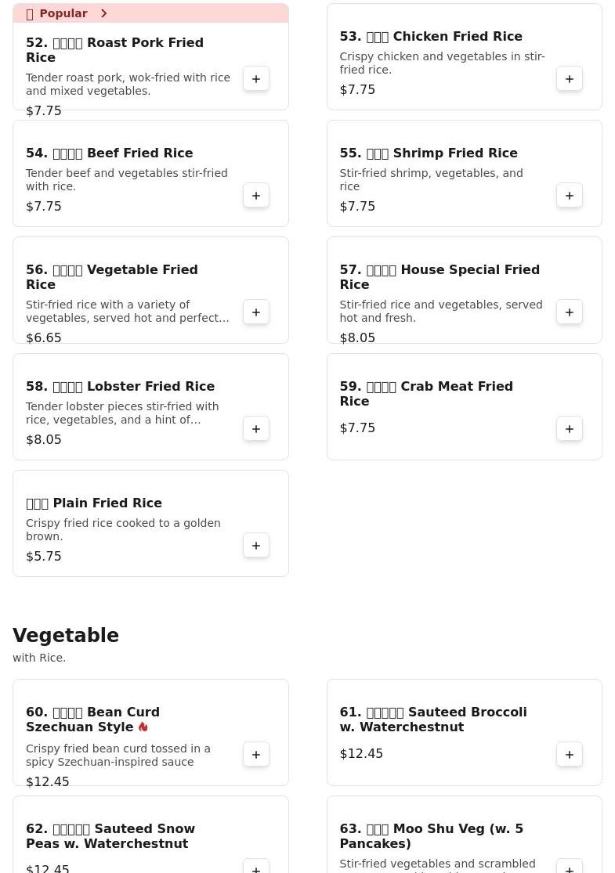The image size is (615, 873).
Task: Click the Vegetable section heading
Action: point(66,635)
